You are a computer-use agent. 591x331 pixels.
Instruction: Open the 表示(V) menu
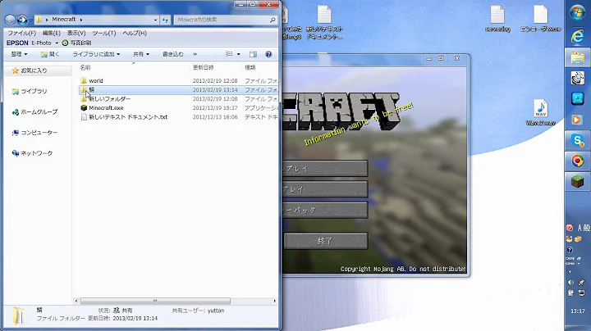point(76,33)
